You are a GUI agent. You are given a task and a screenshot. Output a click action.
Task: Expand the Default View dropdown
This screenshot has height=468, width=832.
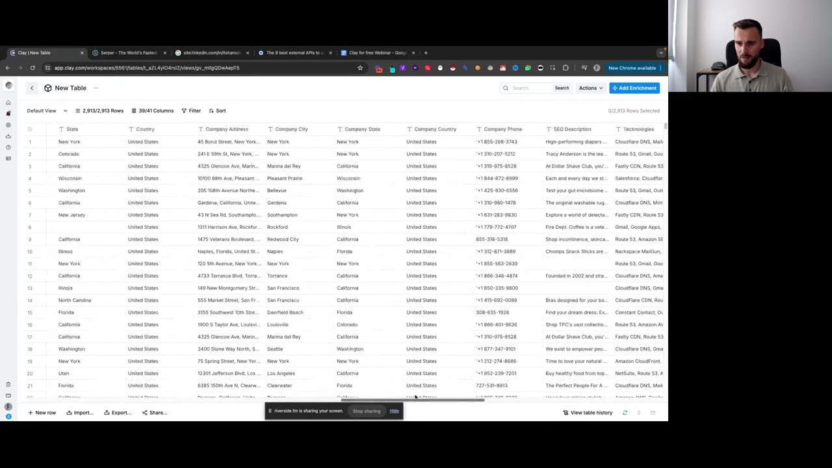pyautogui.click(x=47, y=110)
